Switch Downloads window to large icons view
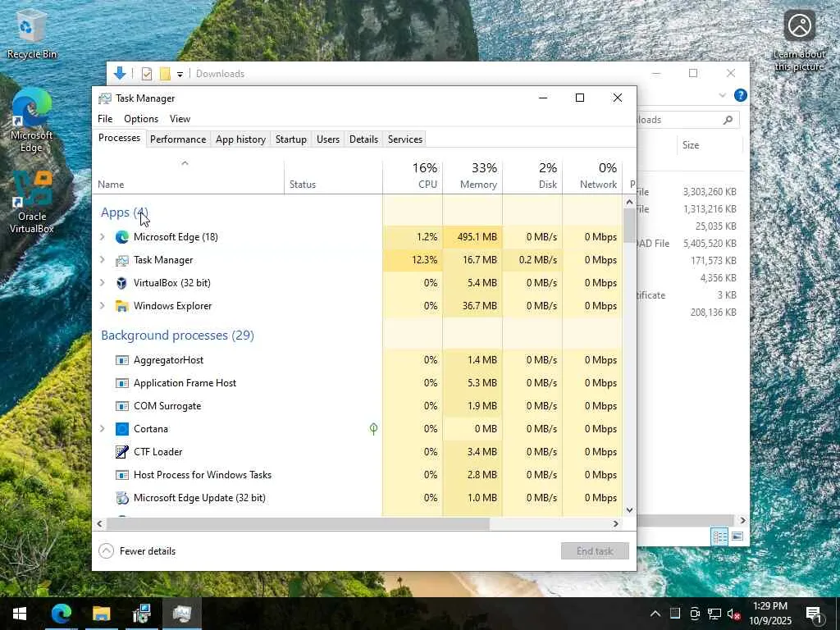The image size is (840, 630). click(x=737, y=536)
